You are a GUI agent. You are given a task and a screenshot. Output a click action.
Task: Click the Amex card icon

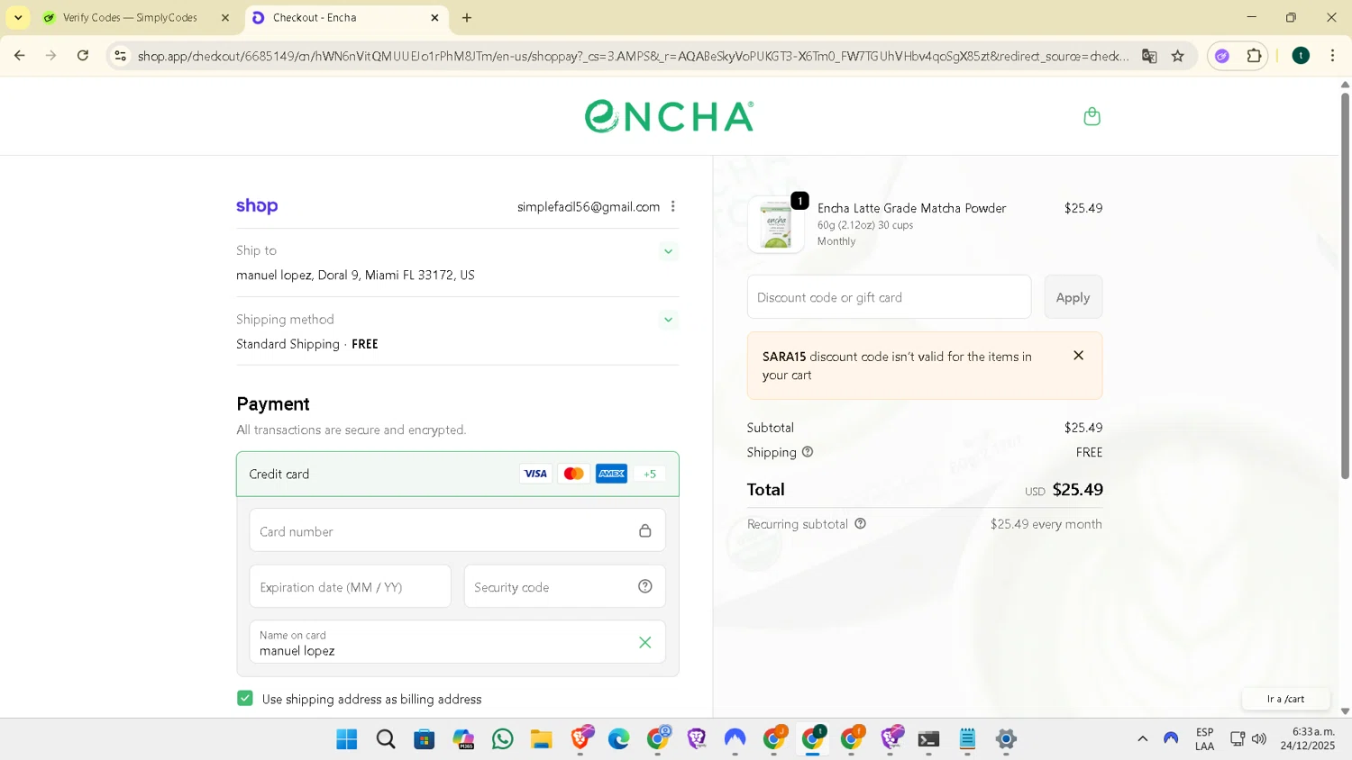click(611, 474)
